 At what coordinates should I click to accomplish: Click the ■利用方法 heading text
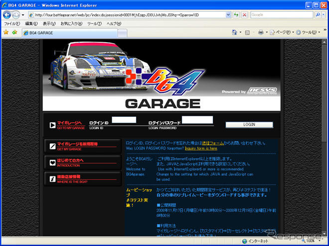click(166, 226)
